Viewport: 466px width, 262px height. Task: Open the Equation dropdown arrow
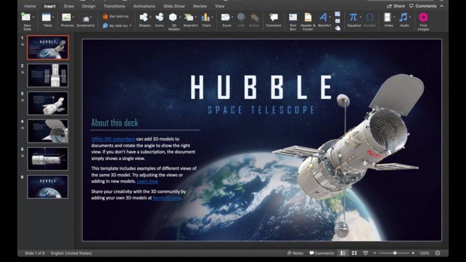(360, 17)
